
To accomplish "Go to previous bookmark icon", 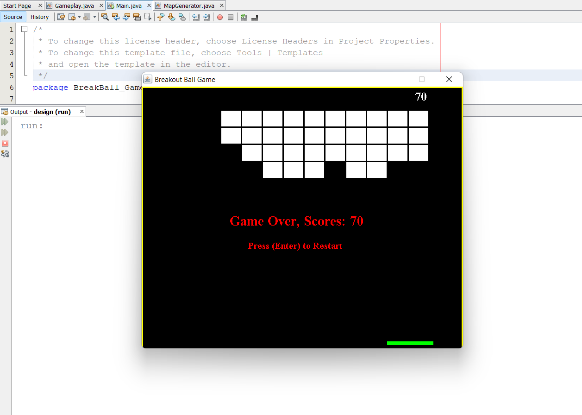I will tap(161, 17).
